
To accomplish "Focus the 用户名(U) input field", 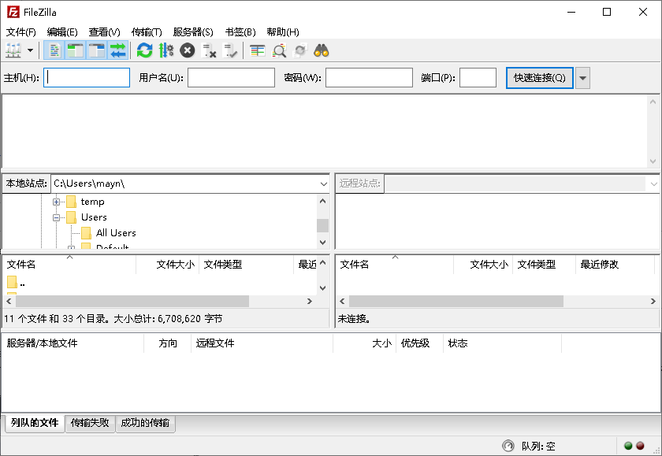I will (x=232, y=78).
